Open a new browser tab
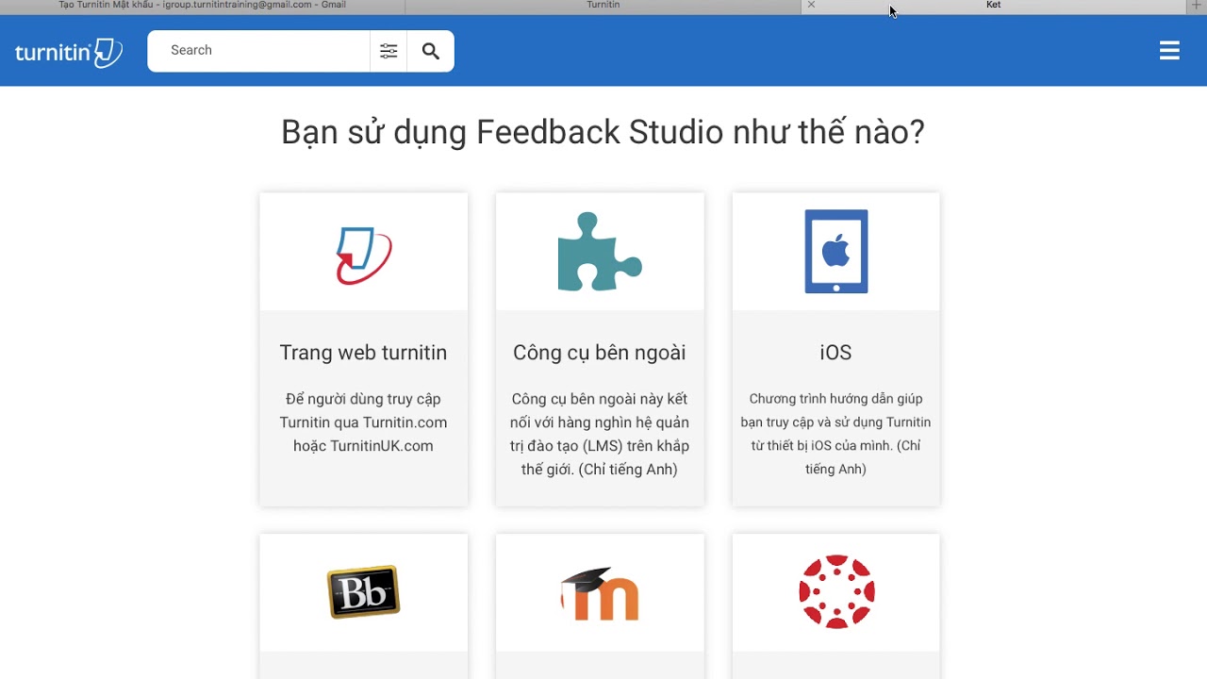This screenshot has width=1207, height=679. [x=1197, y=6]
